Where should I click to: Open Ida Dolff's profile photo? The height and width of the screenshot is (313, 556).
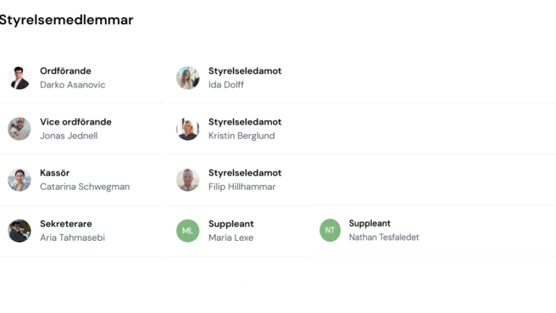(x=188, y=78)
